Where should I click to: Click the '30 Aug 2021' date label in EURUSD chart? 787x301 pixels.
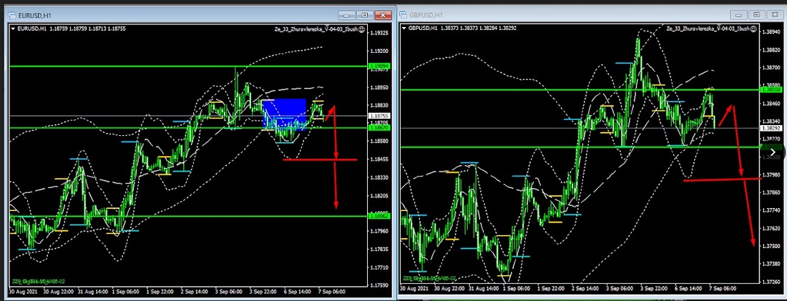click(23, 291)
